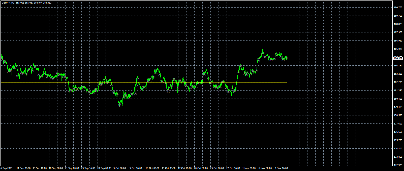This screenshot has height=171, width=404.
Task: Click the 18 Sep 08:00 time label
Action: click(56, 168)
